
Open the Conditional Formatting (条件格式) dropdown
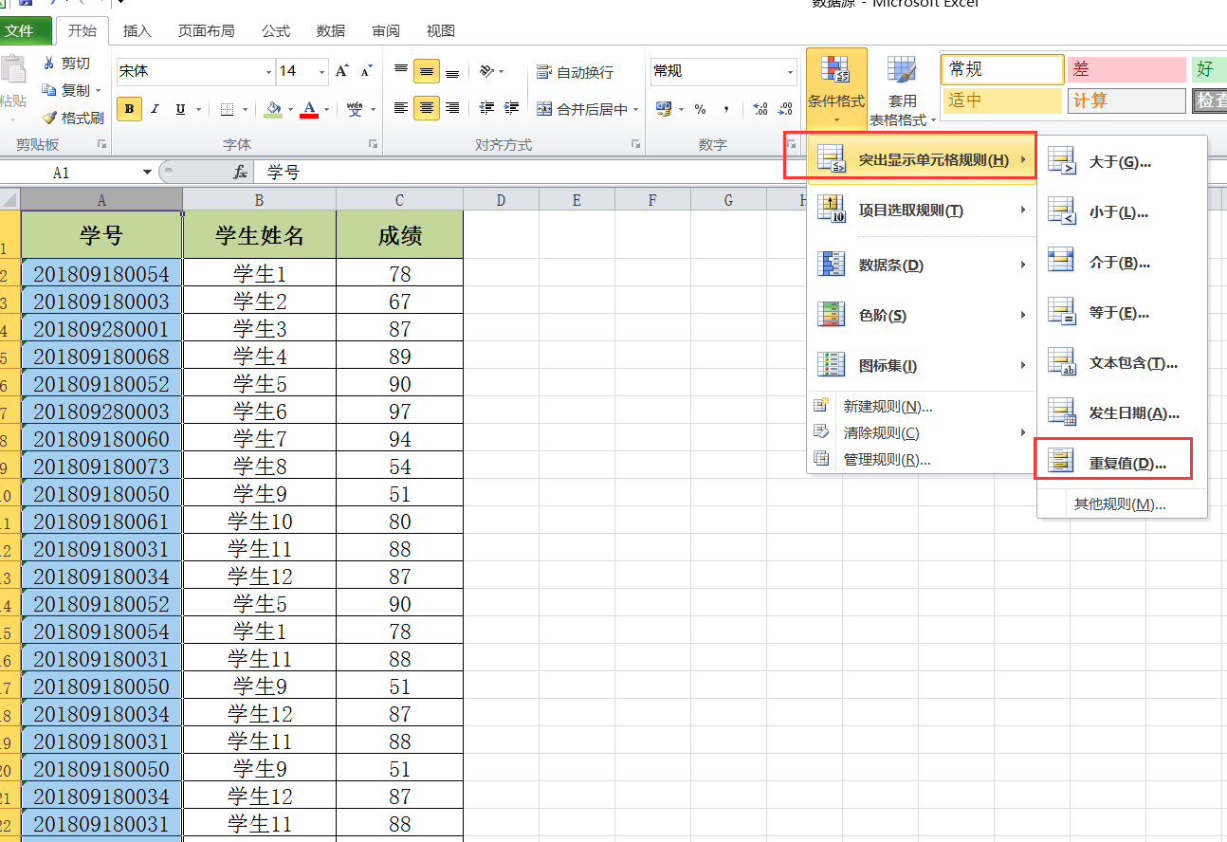tap(836, 91)
